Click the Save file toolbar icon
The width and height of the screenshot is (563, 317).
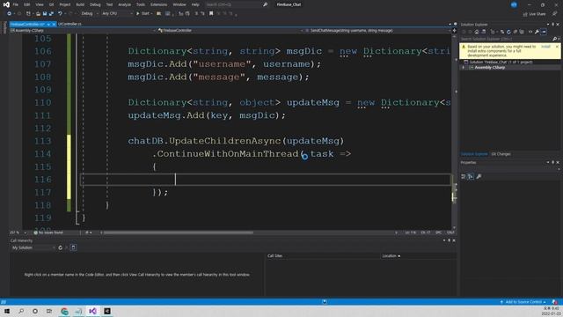[45, 14]
